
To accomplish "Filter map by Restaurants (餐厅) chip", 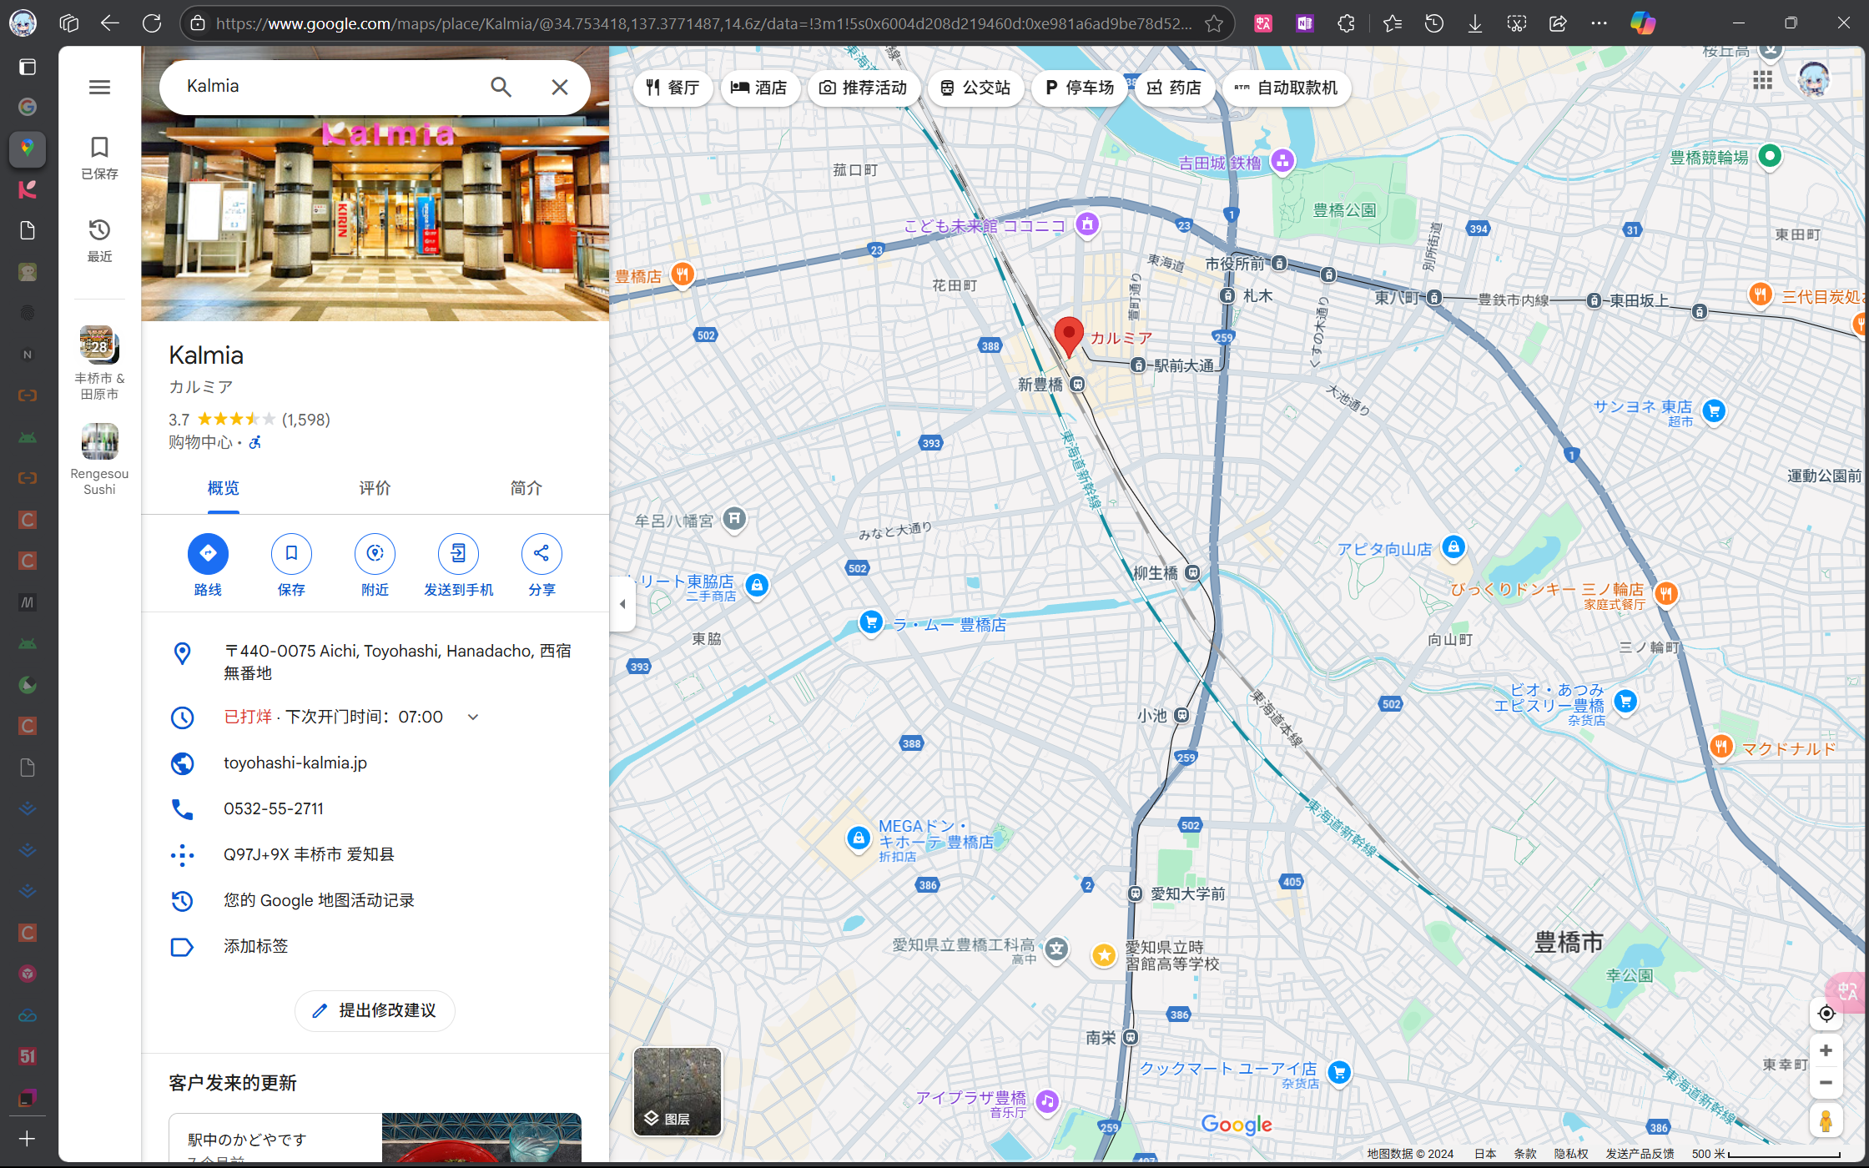I will coord(673,88).
